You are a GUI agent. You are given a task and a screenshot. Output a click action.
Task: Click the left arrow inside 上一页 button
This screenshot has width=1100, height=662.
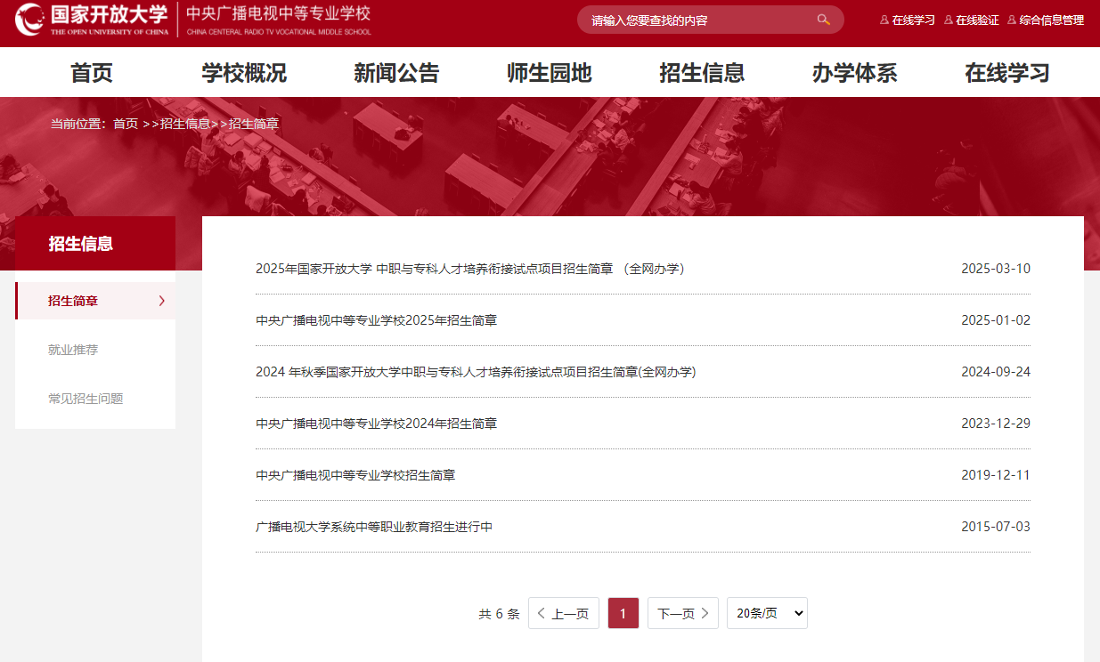(541, 613)
